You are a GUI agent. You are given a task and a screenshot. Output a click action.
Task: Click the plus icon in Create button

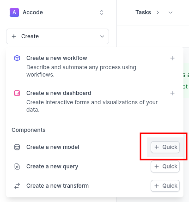14,36
